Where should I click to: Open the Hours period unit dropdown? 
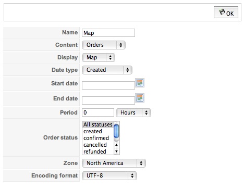[133, 112]
